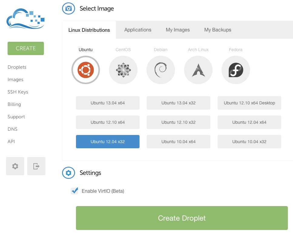Choose Ubuntu 12.04 x64 image
This screenshot has width=293, height=233.
pyautogui.click(x=249, y=122)
